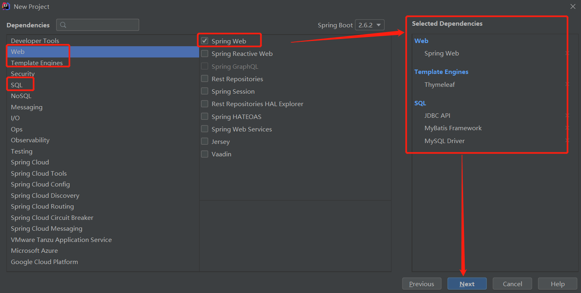Open the Observability category
Screen dimensions: 581x293
[x=103, y=140]
